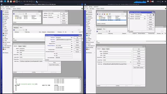The width and height of the screenshot is (167, 94).
Task: Expand the Persistent Keepalive field in peer dialog
Action: (x=72, y=52)
